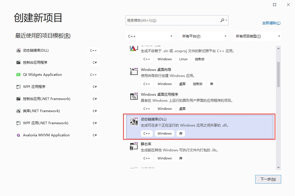The image size is (295, 196).
Task: Select recent 控制台应用(.NET Framework) template
Action: coord(47,99)
